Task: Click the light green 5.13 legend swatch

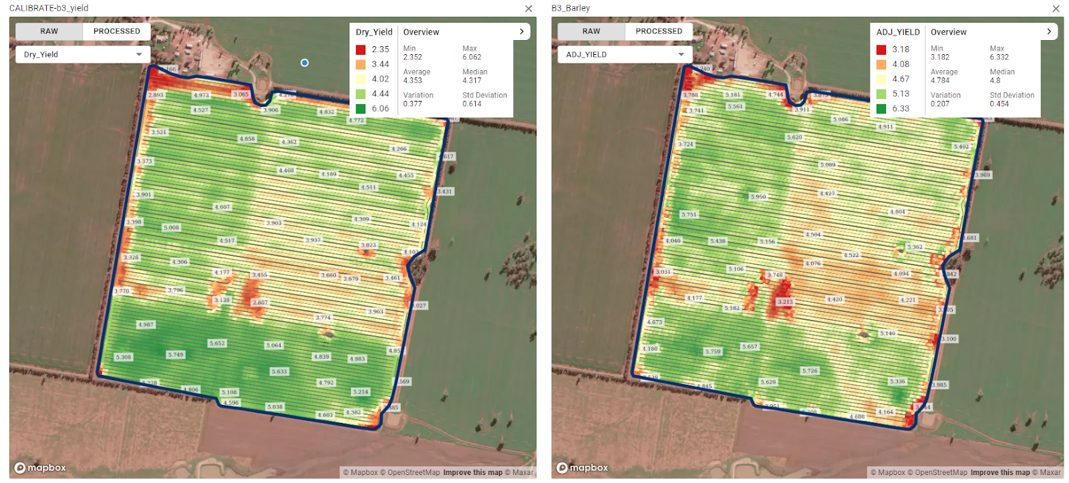Action: click(x=881, y=94)
